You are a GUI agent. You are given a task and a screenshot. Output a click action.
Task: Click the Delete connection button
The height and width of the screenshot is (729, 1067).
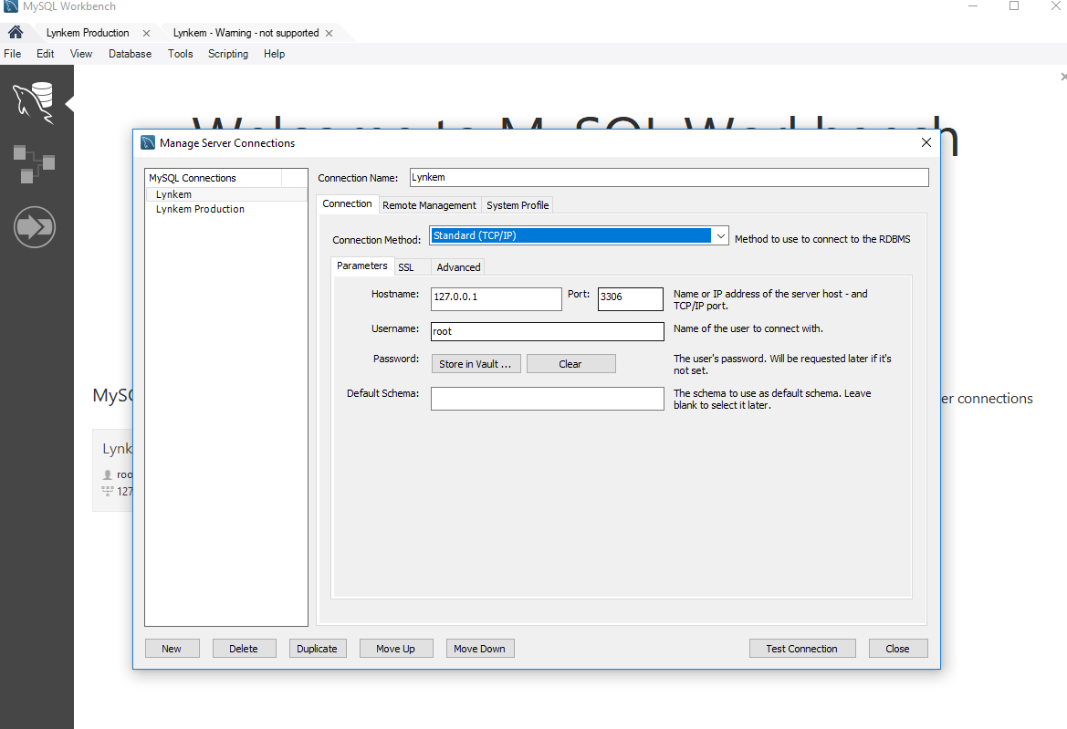(x=245, y=649)
